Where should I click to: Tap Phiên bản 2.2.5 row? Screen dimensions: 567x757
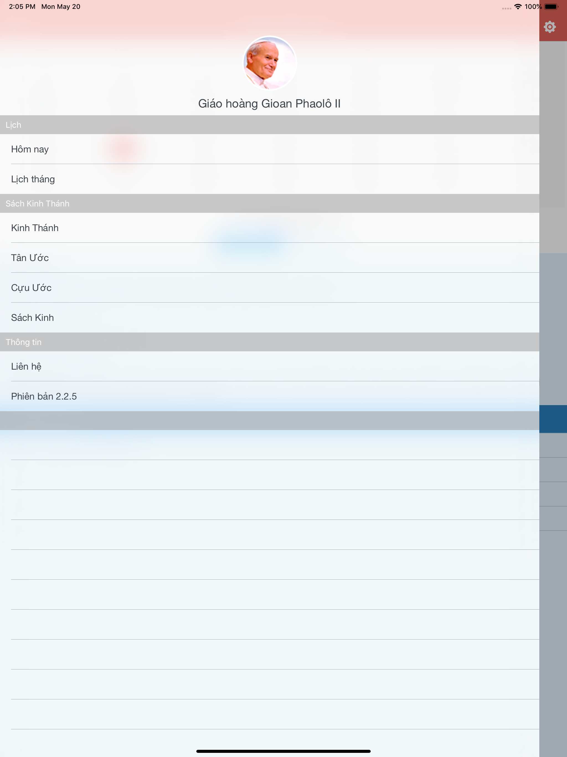point(269,396)
